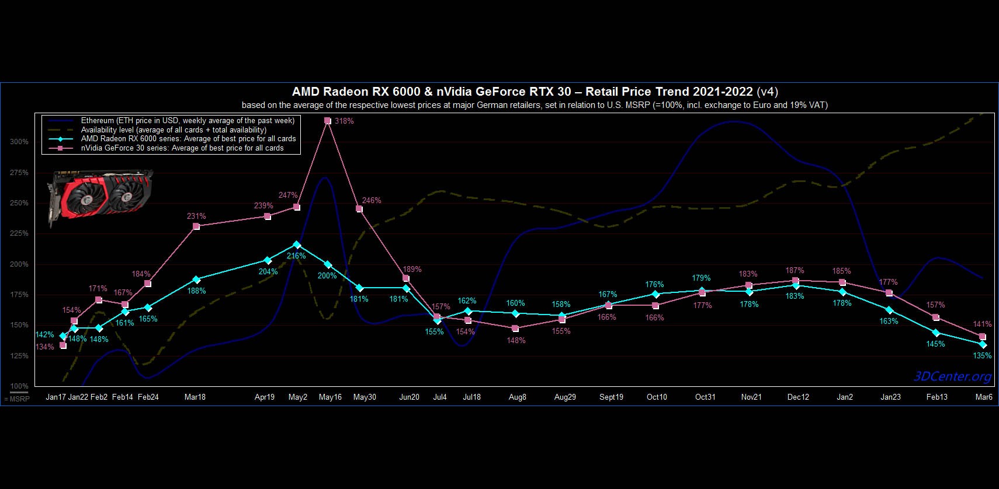Click the nVidia 231% square marker

click(x=196, y=226)
